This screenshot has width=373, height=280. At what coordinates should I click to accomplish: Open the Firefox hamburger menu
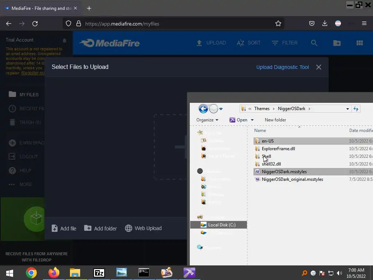click(364, 23)
